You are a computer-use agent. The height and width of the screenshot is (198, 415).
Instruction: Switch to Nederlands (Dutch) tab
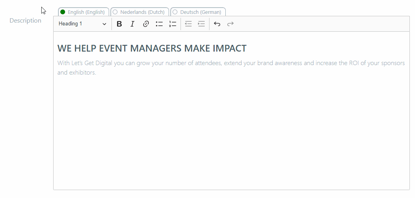[142, 12]
